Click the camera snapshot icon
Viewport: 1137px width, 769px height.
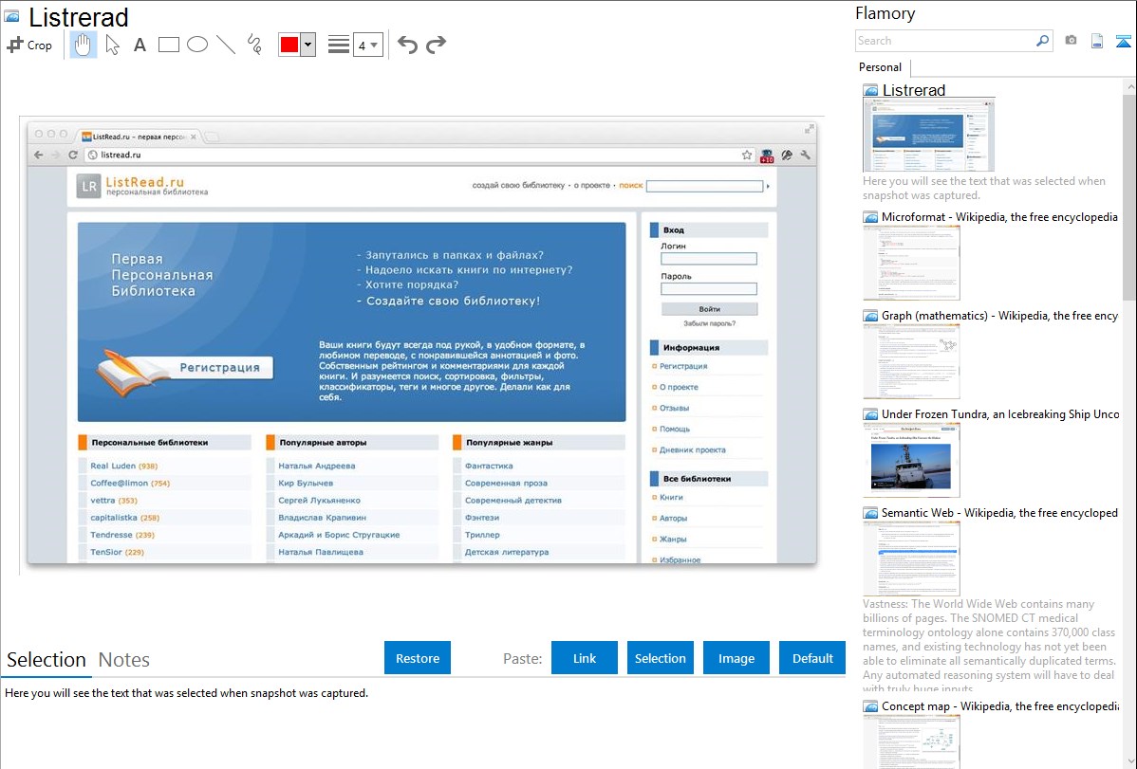pyautogui.click(x=1071, y=41)
